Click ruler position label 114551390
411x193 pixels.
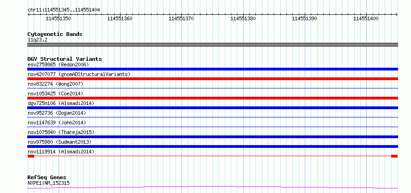(305, 18)
